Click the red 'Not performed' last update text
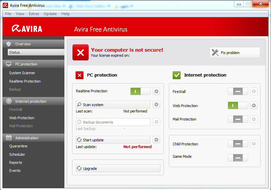Image resolution: width=271 pixels, height=190 pixels. point(138,147)
